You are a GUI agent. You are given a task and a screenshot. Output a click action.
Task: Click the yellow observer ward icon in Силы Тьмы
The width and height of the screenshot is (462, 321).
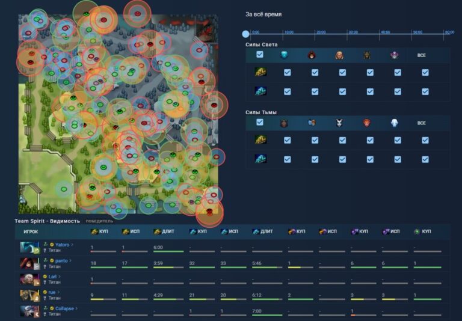point(260,140)
